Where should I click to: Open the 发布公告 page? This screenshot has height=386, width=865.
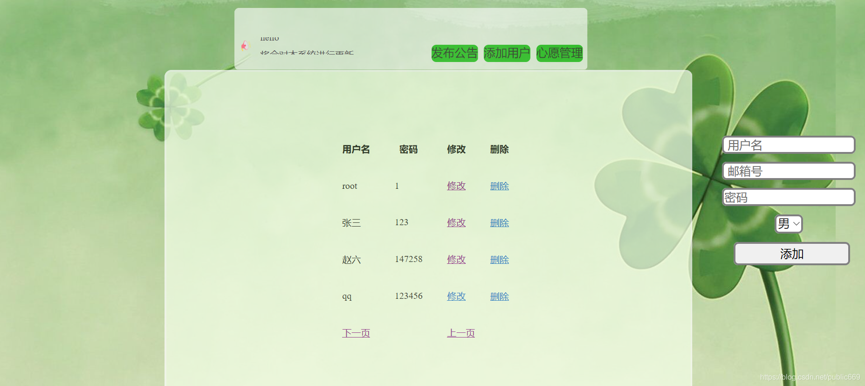tap(455, 53)
